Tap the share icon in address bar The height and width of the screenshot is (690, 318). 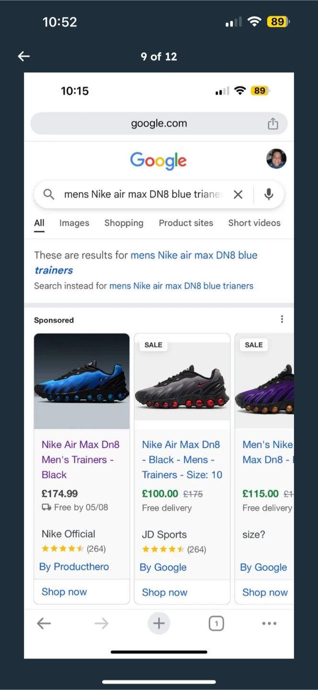[x=273, y=124]
